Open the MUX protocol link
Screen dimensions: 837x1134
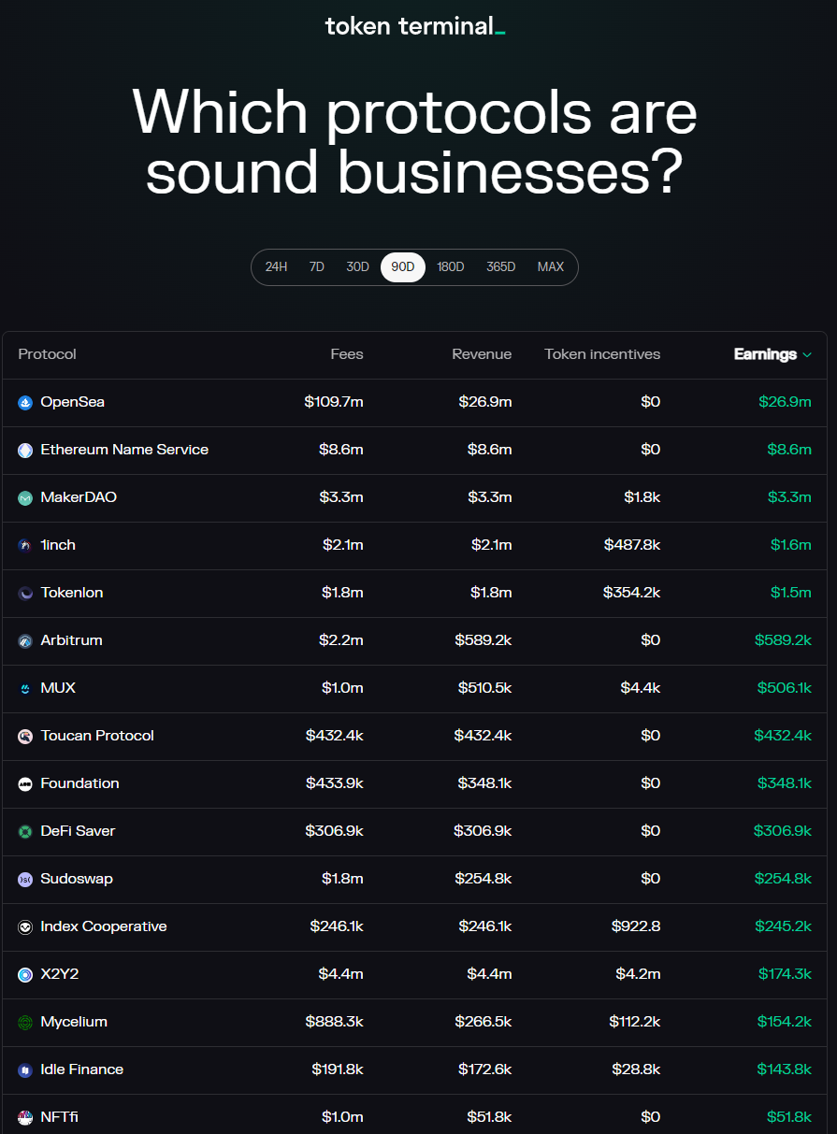coord(58,688)
